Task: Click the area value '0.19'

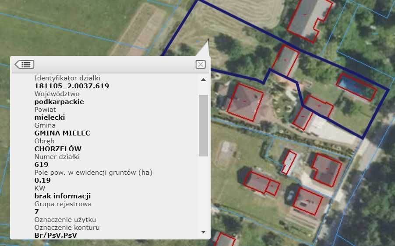Action: pos(42,180)
